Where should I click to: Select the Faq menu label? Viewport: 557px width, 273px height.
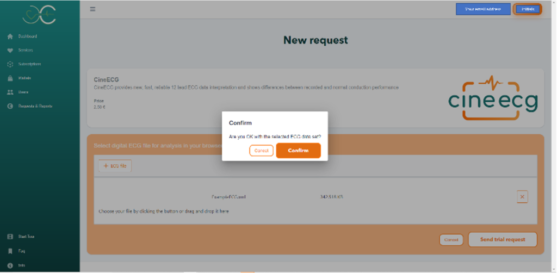21,251
